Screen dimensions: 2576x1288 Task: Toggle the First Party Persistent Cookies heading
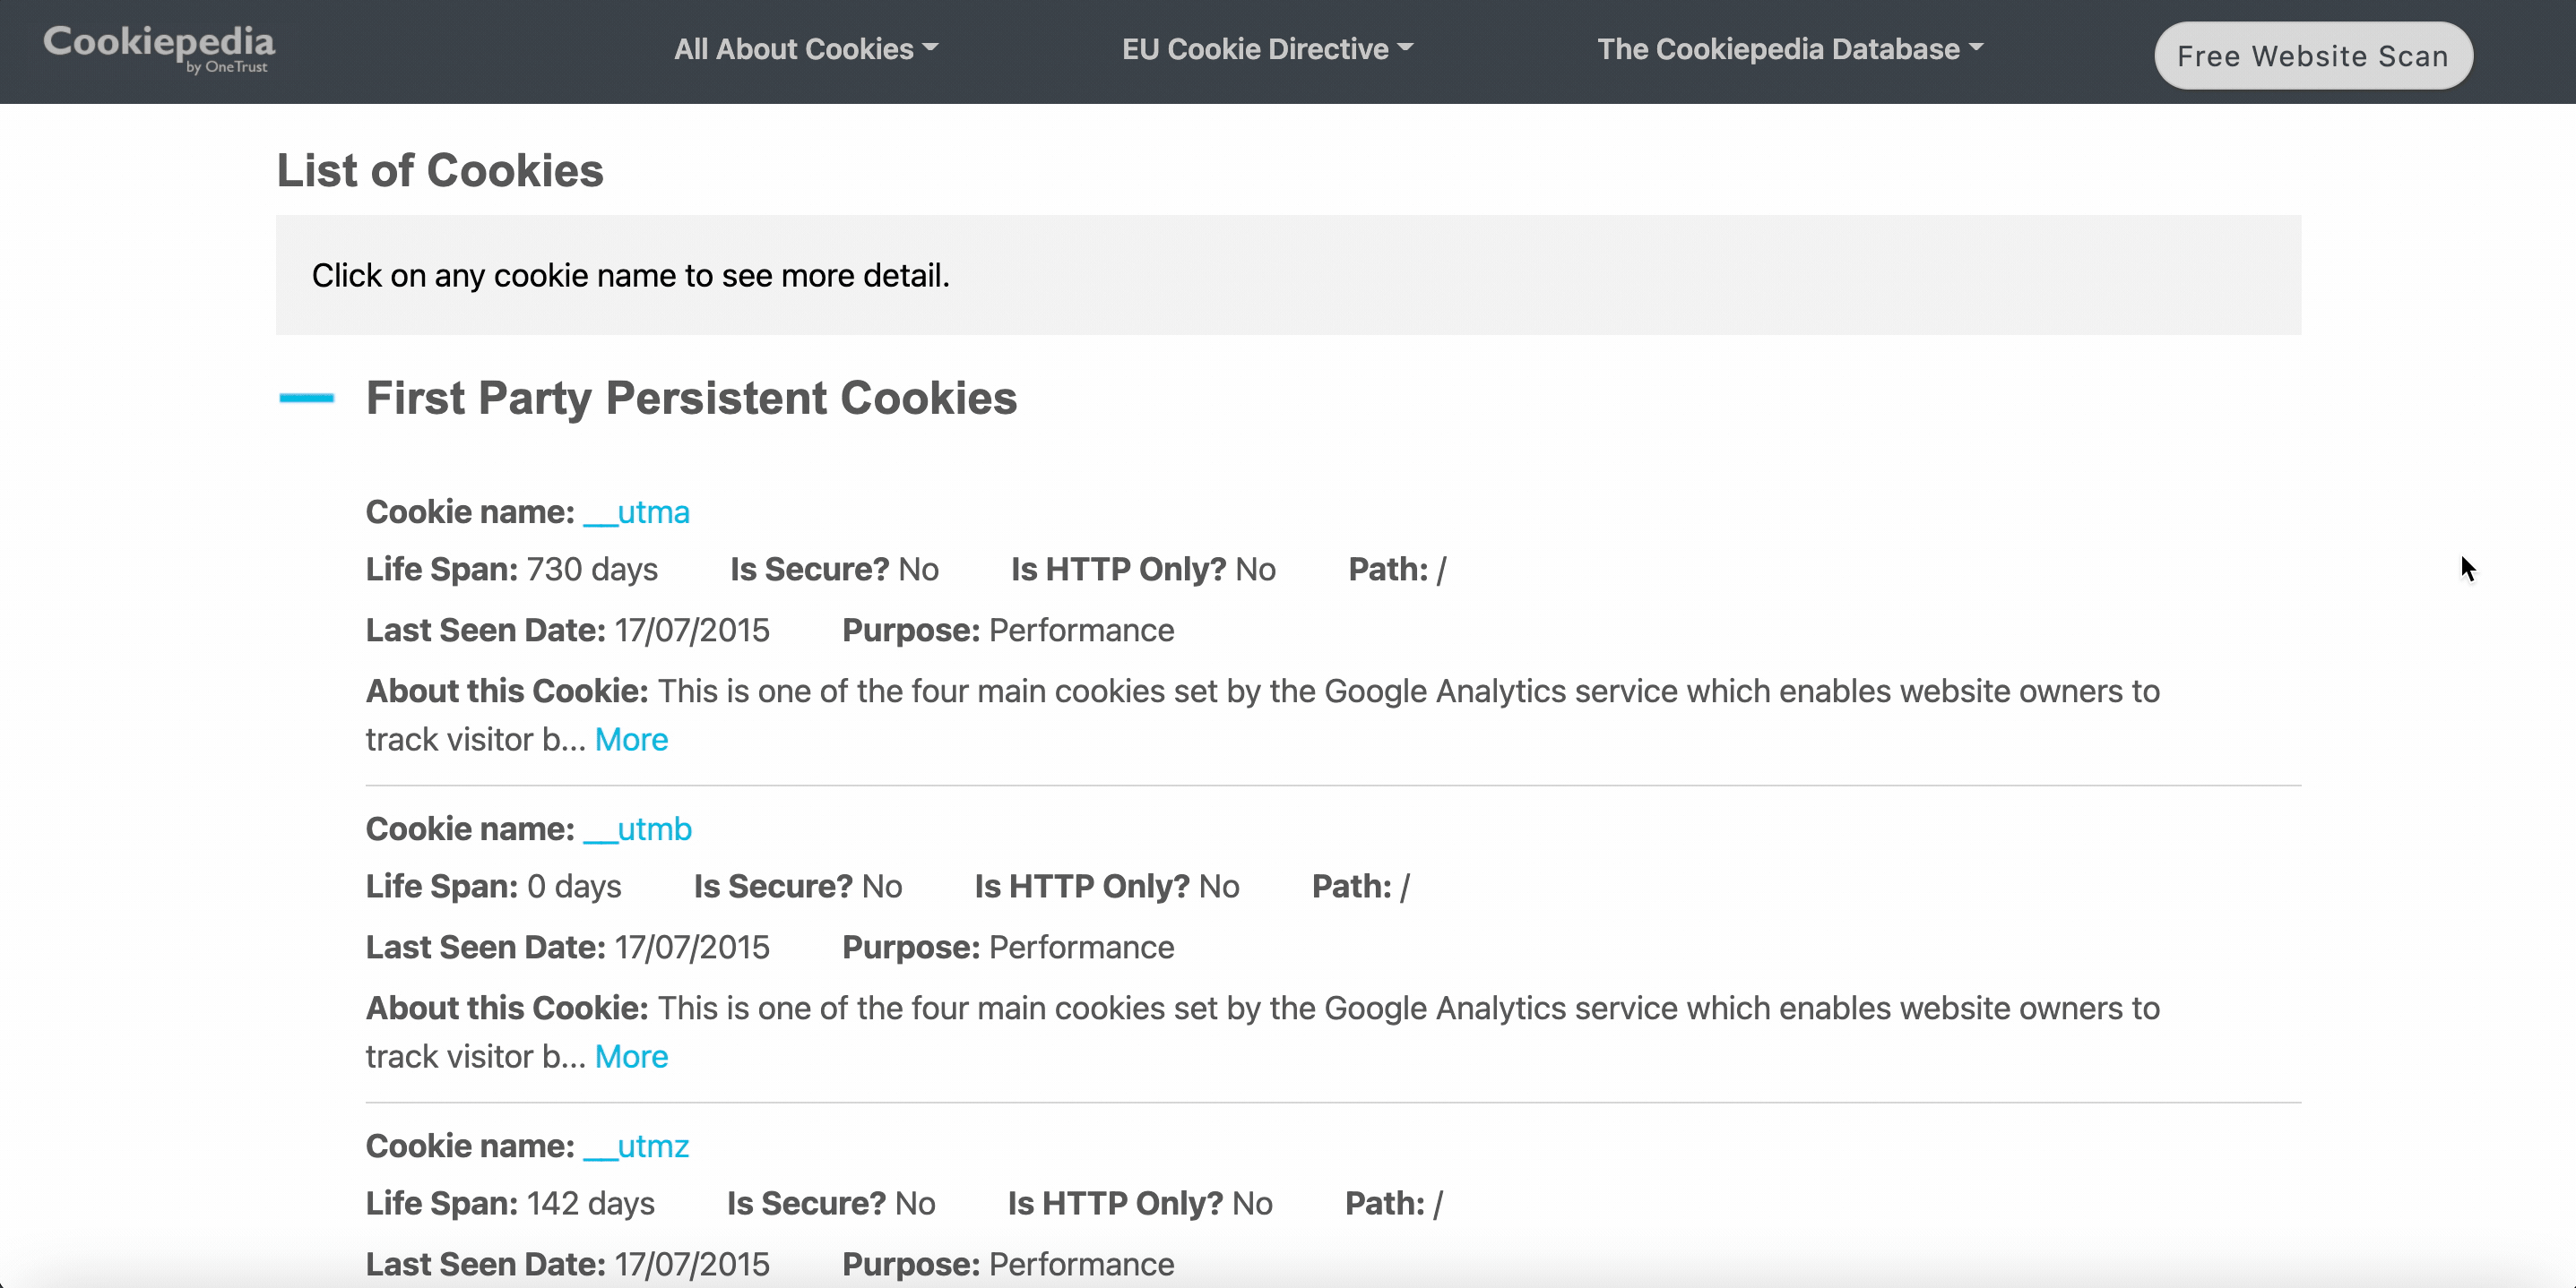point(691,398)
